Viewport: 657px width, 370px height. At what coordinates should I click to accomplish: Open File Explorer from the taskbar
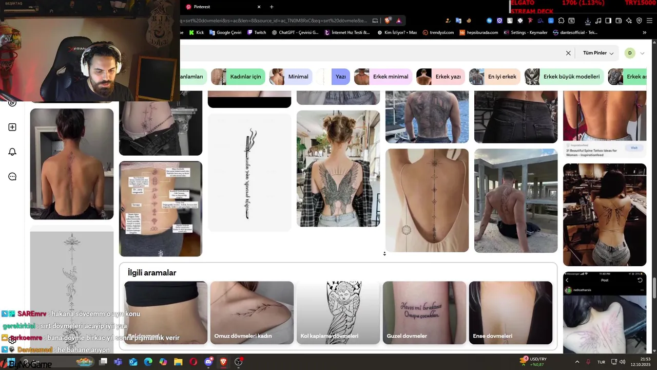pyautogui.click(x=178, y=362)
